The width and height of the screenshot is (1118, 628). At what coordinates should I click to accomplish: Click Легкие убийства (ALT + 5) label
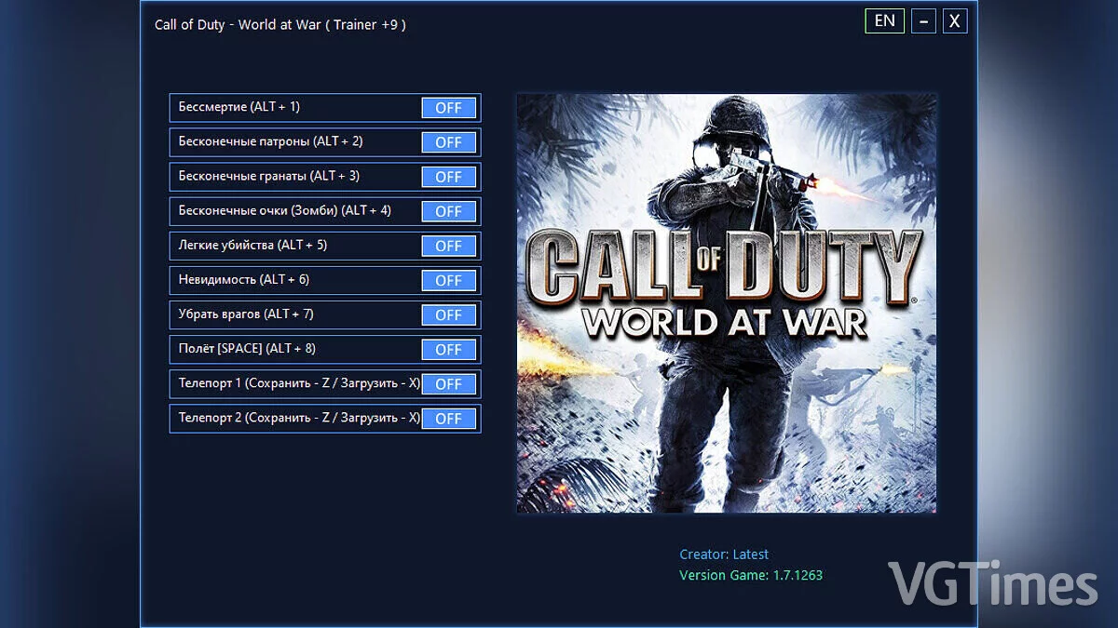click(x=253, y=245)
